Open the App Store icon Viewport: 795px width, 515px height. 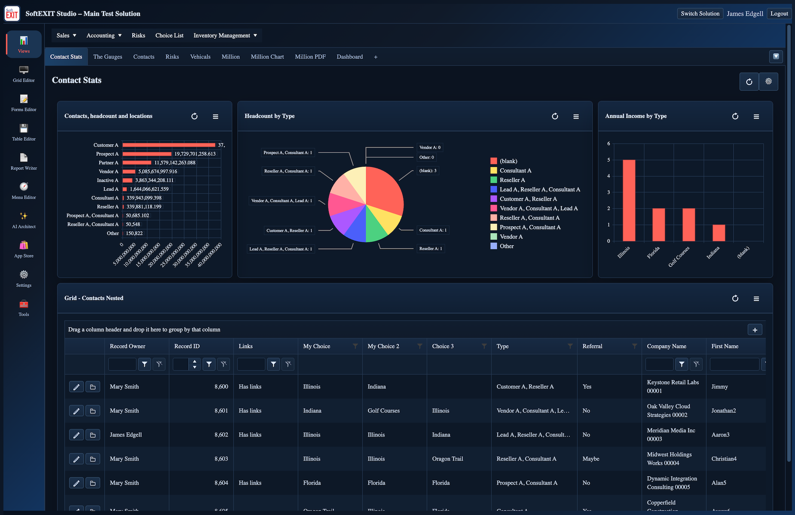pyautogui.click(x=24, y=249)
